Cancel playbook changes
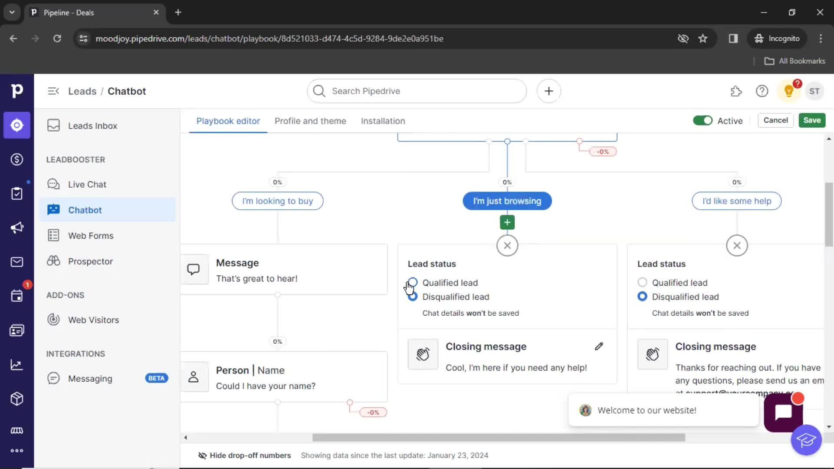The width and height of the screenshot is (834, 469). [x=775, y=120]
